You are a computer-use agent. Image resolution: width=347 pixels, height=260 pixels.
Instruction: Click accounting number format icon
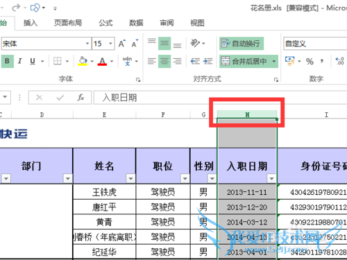pos(290,61)
